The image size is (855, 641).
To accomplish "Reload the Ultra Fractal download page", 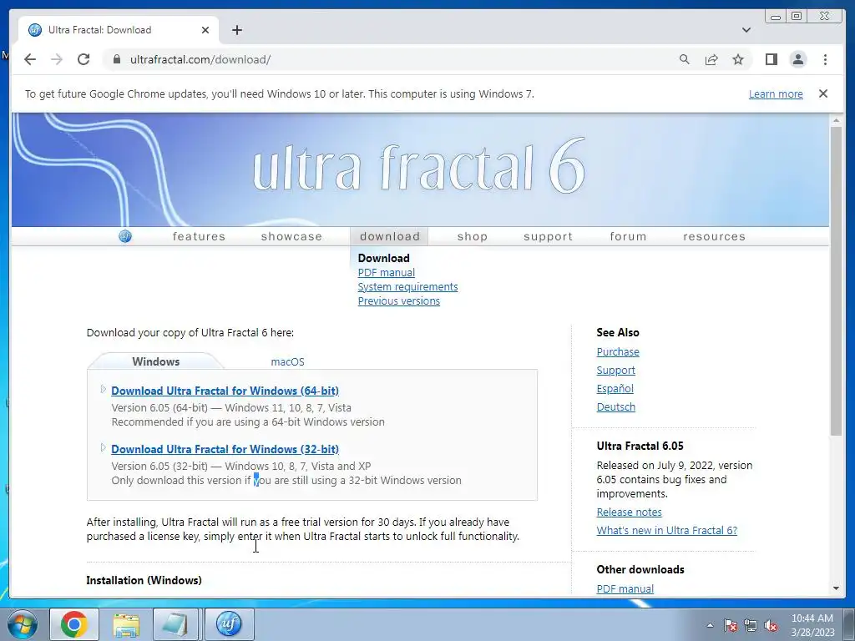I will point(83,59).
